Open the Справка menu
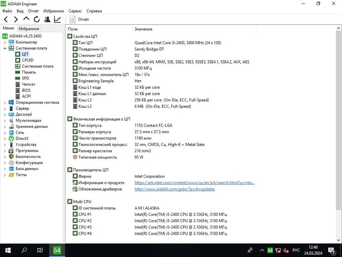342x257 pixels. tap(94, 11)
